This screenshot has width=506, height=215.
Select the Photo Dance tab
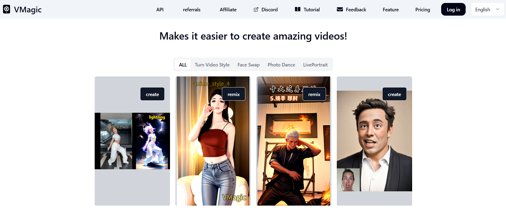point(281,65)
